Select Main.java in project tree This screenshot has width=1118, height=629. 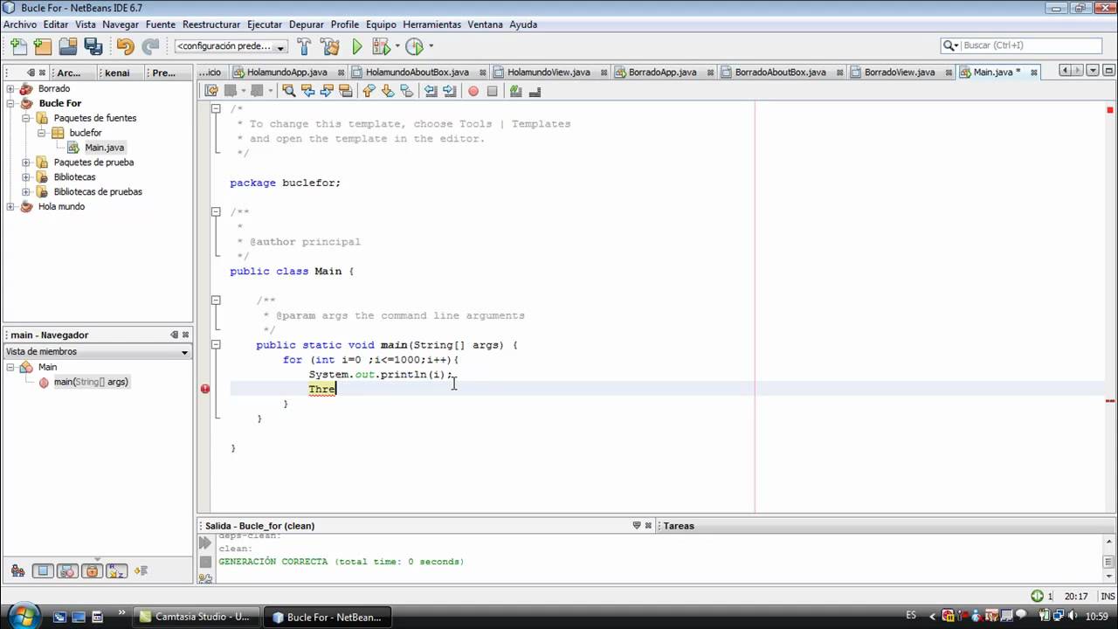104,147
